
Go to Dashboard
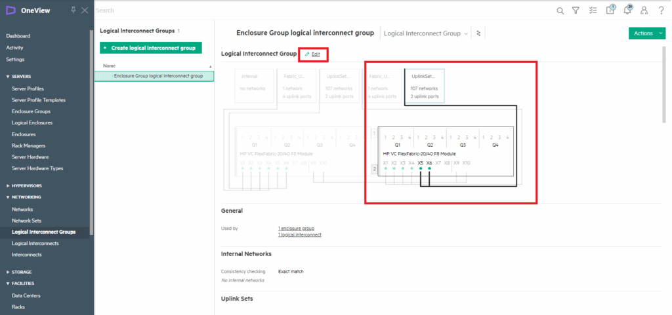coord(18,36)
